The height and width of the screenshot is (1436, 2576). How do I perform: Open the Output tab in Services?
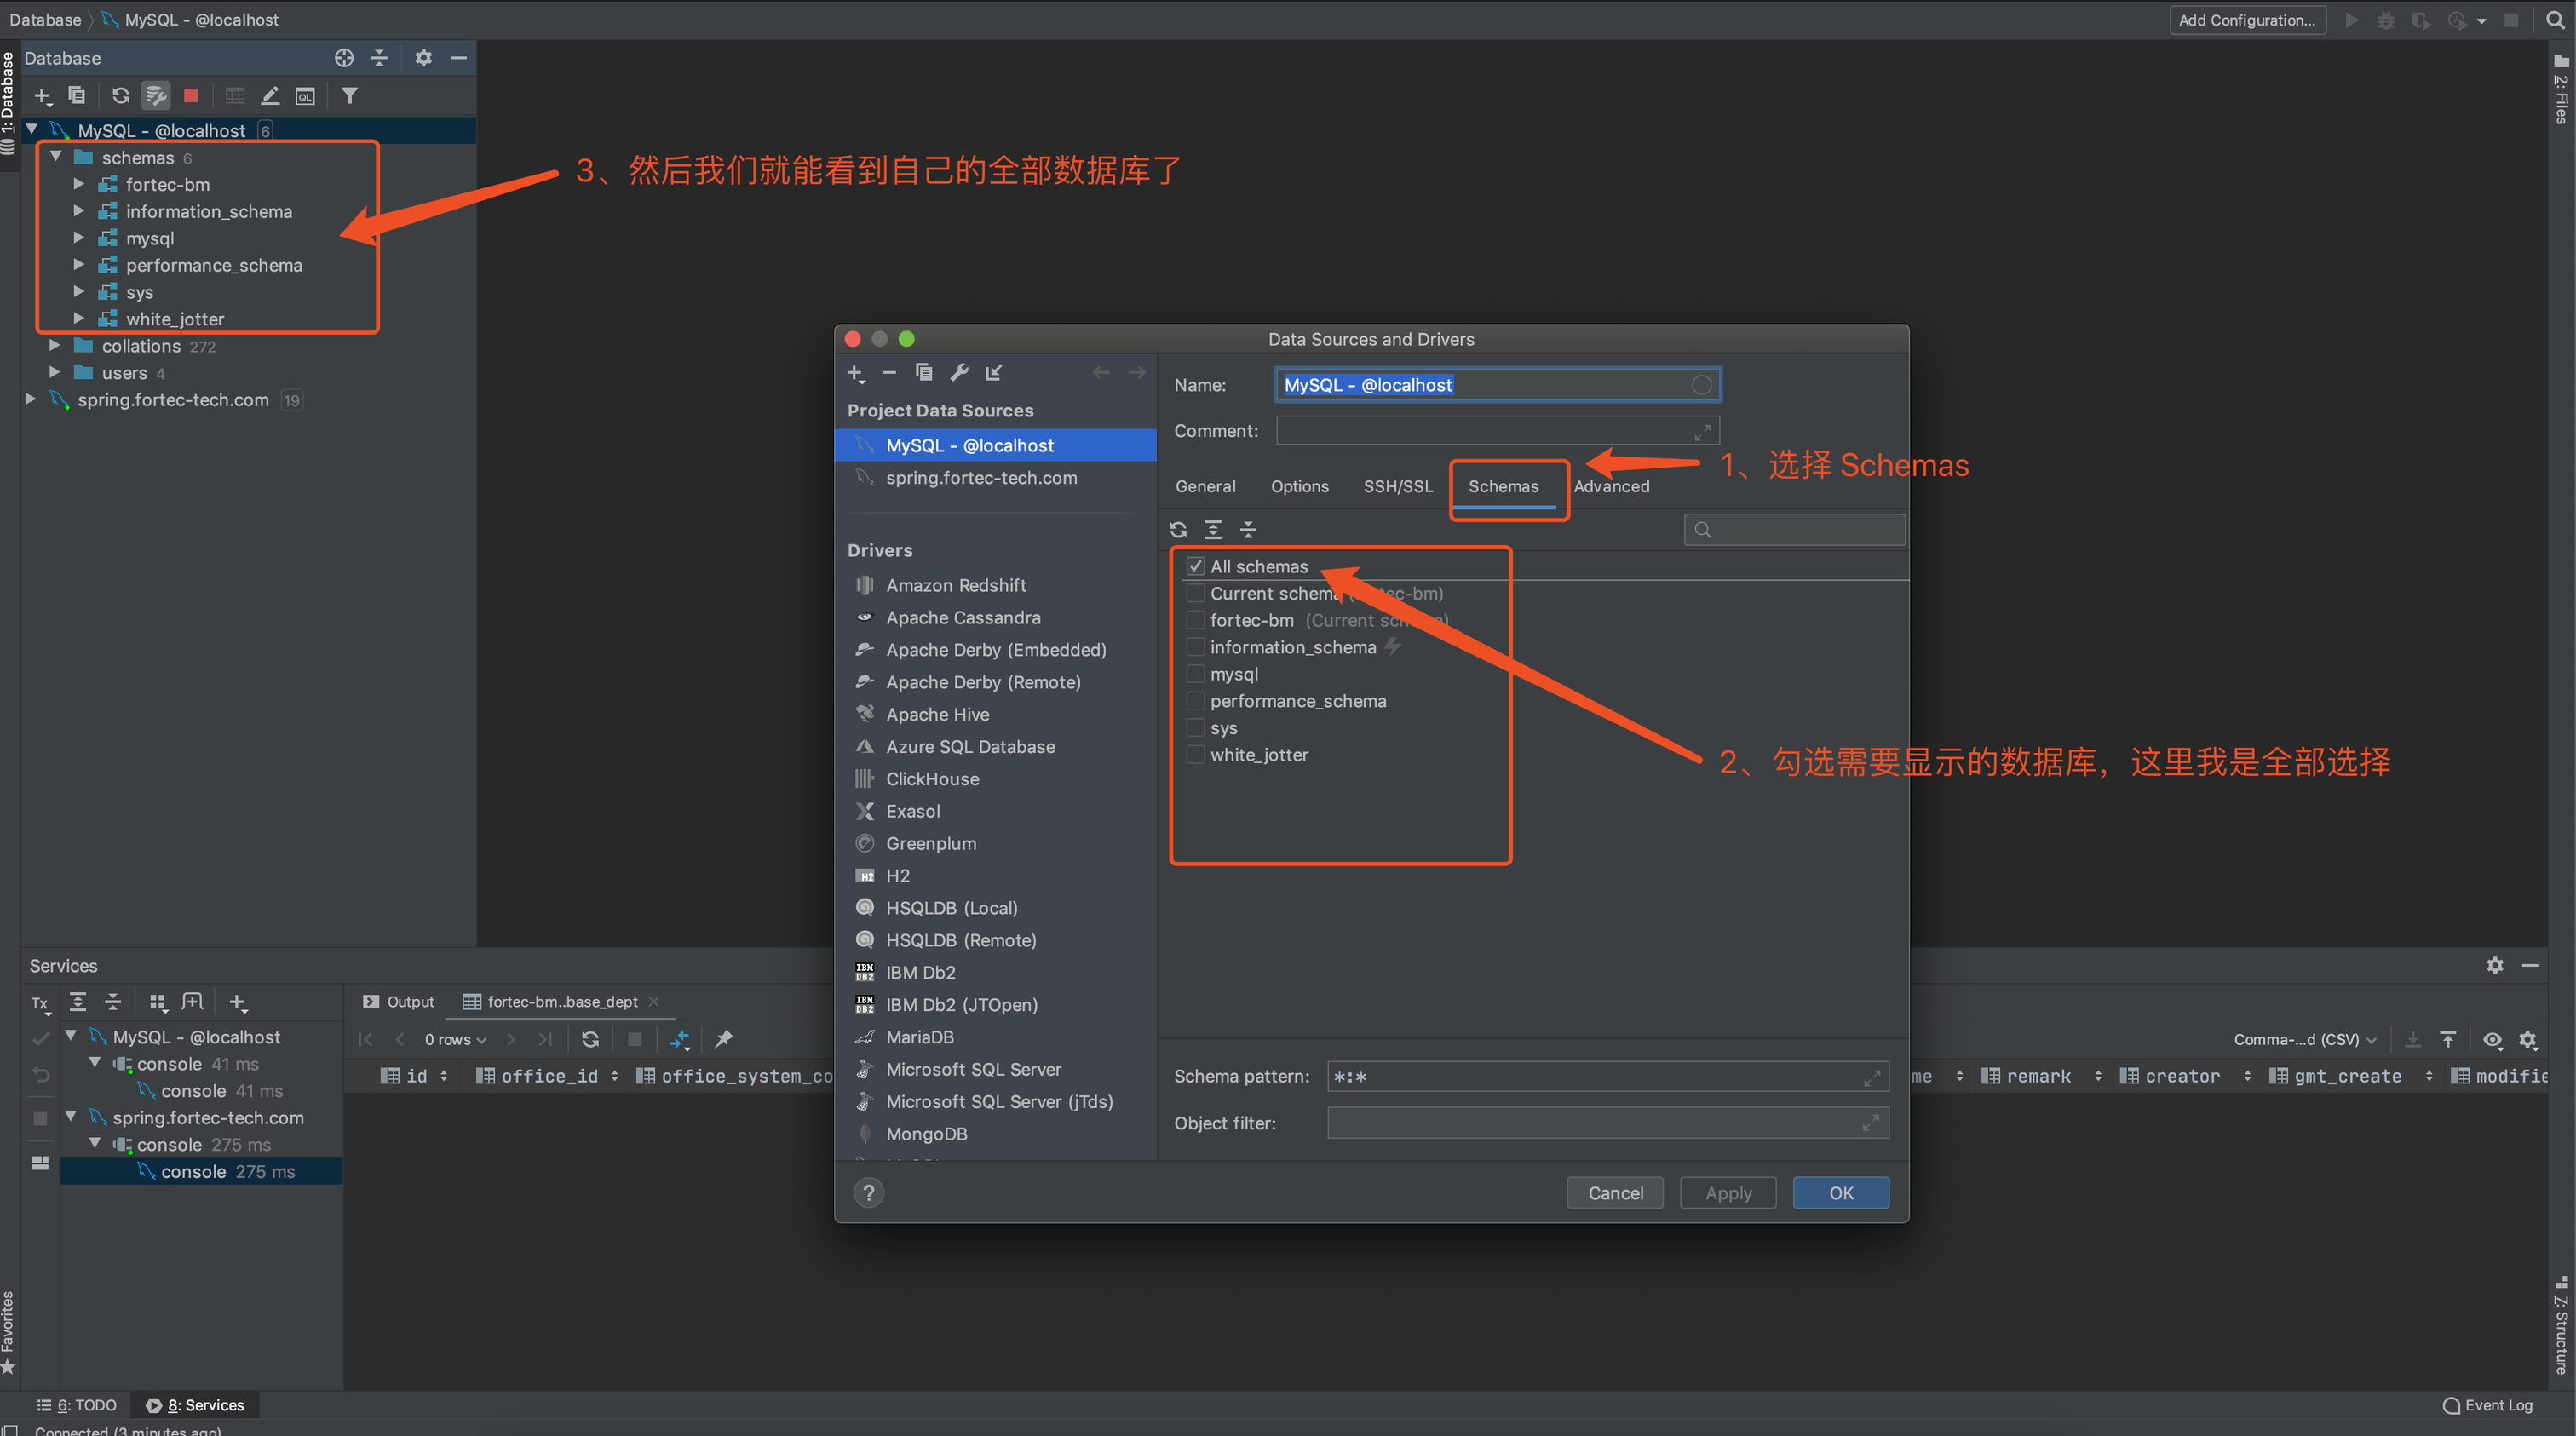398,1001
